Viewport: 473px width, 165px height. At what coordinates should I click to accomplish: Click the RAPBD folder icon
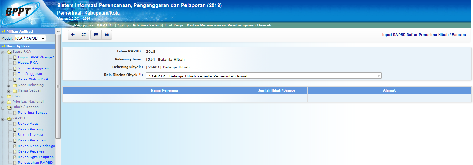9,119
